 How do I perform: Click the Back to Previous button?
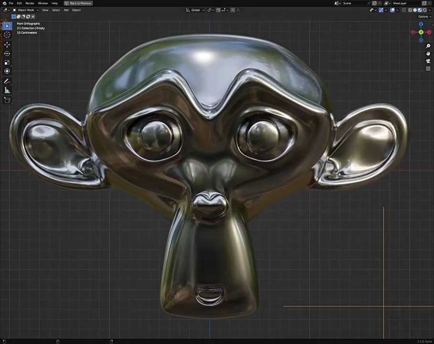(78, 3)
